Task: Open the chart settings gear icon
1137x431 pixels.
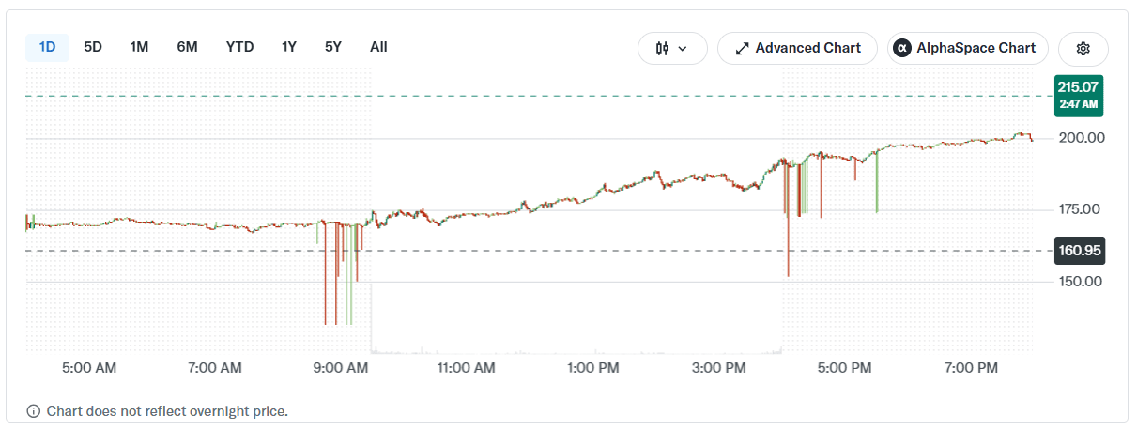Action: [x=1083, y=48]
